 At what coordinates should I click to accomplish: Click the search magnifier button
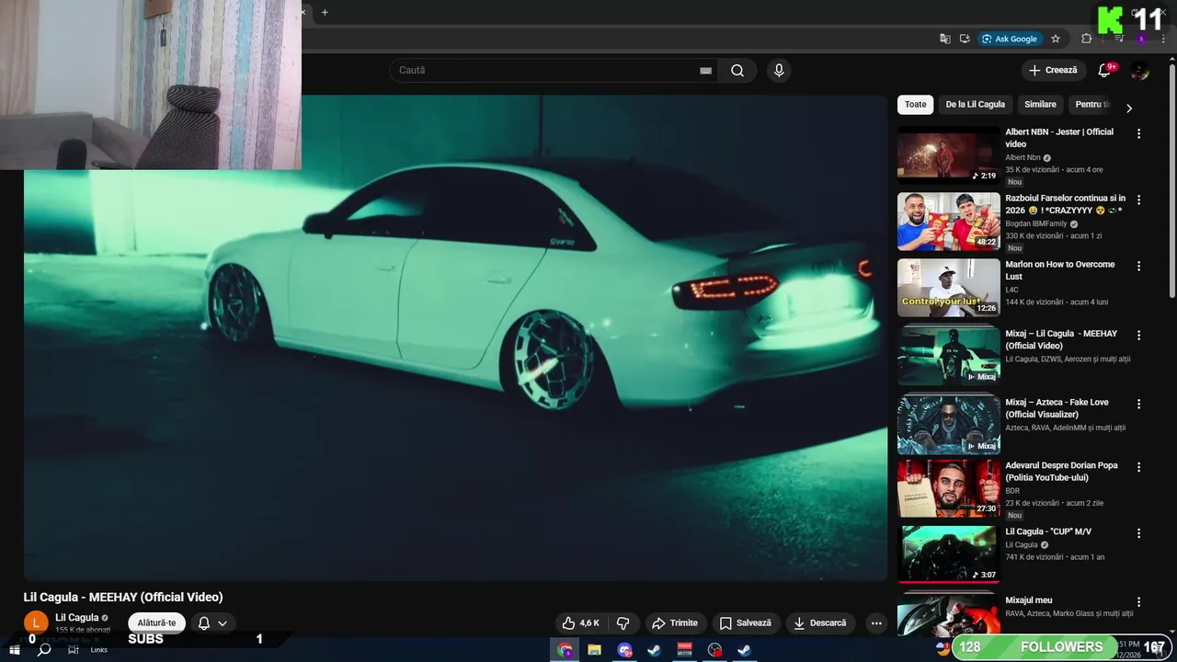point(737,71)
